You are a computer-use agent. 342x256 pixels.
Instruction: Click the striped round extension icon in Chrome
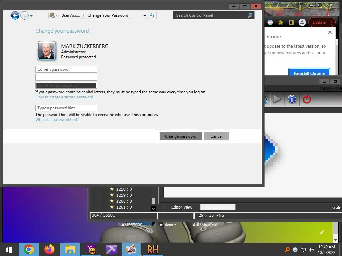270,22
